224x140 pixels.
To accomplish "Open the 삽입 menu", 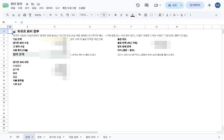I will (34, 8).
